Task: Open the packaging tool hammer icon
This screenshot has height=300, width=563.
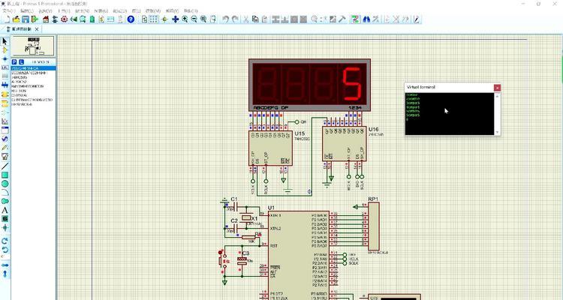Action: tap(342, 19)
